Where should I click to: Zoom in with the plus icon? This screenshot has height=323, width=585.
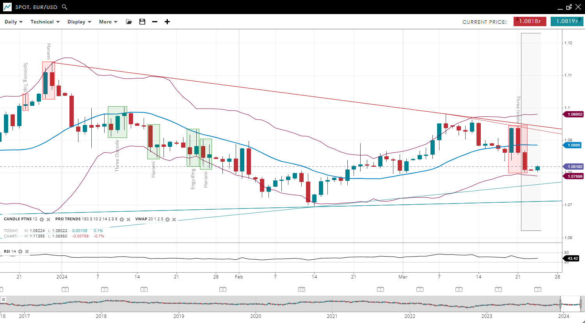(x=167, y=22)
